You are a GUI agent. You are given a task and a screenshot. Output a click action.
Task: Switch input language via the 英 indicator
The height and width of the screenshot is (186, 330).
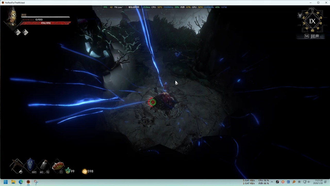(x=299, y=182)
